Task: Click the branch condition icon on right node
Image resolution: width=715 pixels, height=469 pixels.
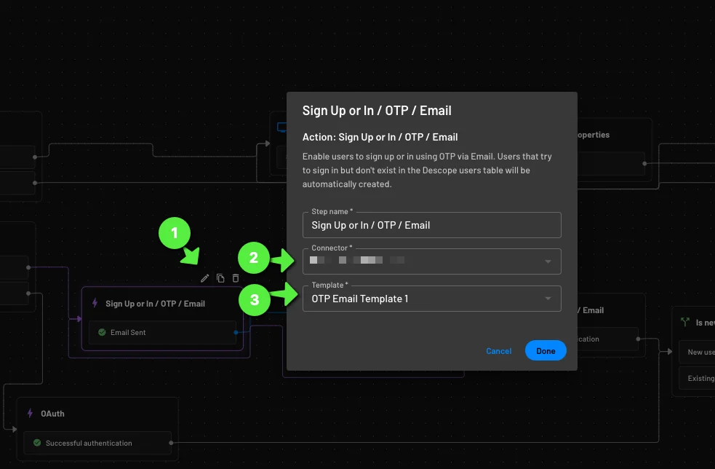Action: tap(685, 323)
